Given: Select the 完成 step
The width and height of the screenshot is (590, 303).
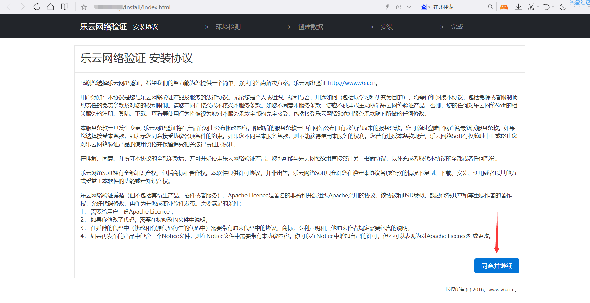Looking at the screenshot, I should click(457, 27).
